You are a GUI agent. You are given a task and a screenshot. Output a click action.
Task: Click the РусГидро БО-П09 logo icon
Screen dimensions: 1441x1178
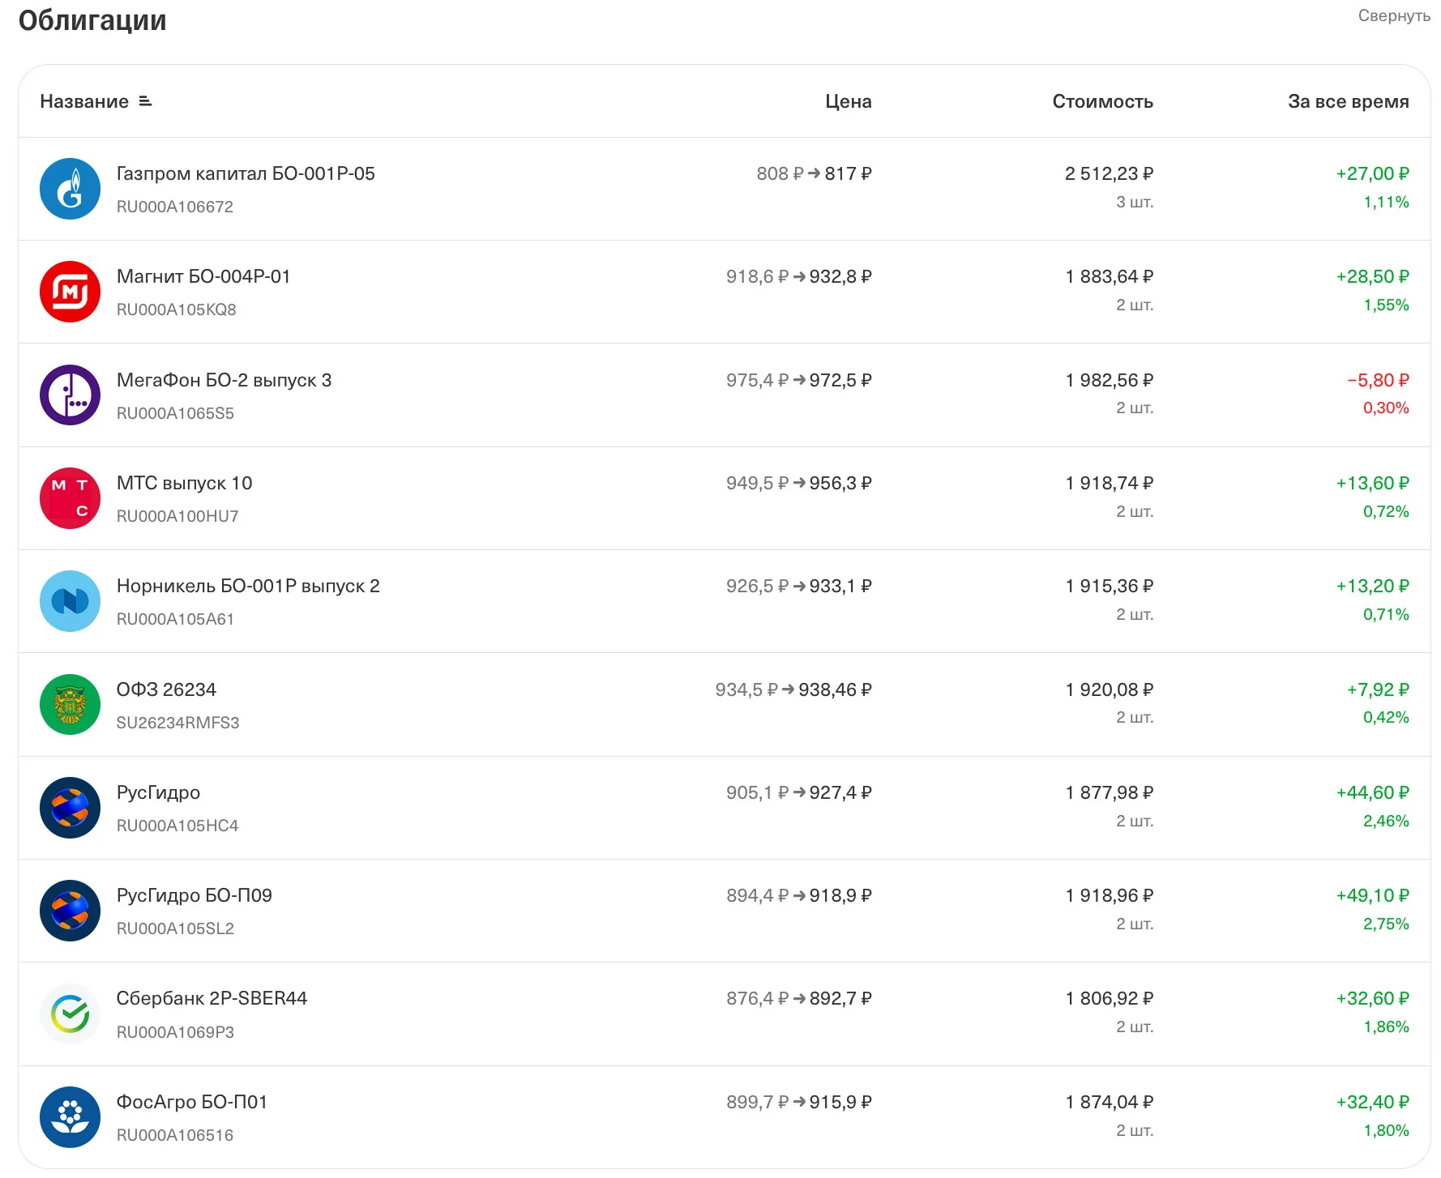pyautogui.click(x=71, y=911)
